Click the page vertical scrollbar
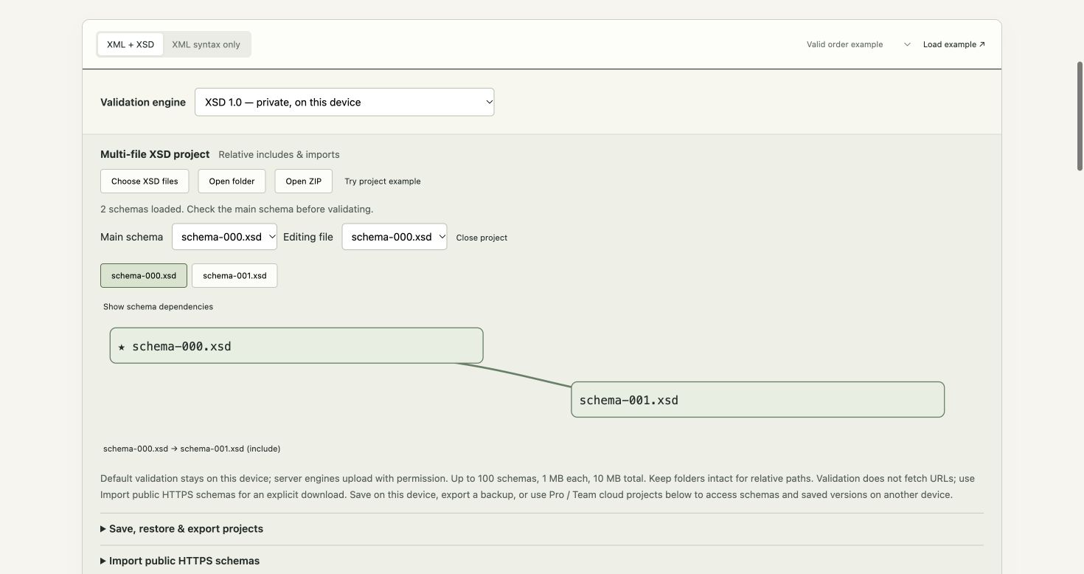The width and height of the screenshot is (1084, 574). [1080, 117]
